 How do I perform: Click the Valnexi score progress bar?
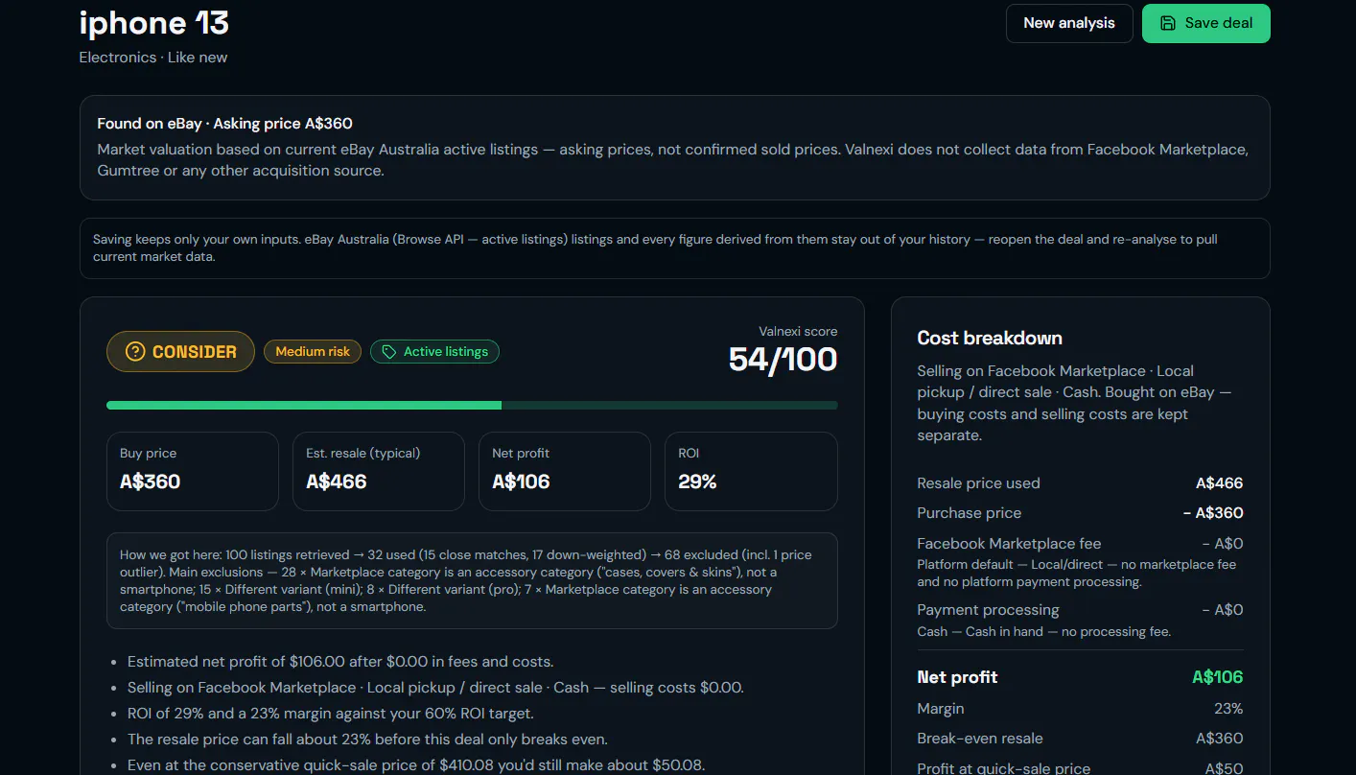(x=472, y=406)
